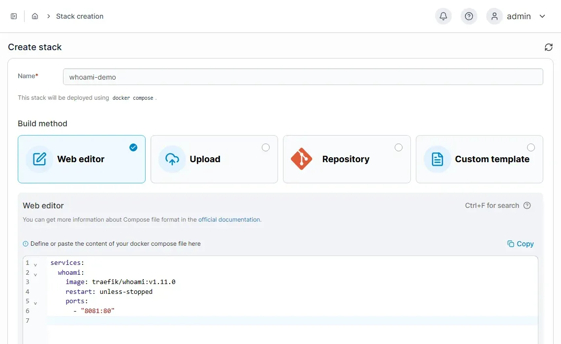Click the "8081:80" port mapping text
Image resolution: width=561 pixels, height=344 pixels.
(97, 311)
